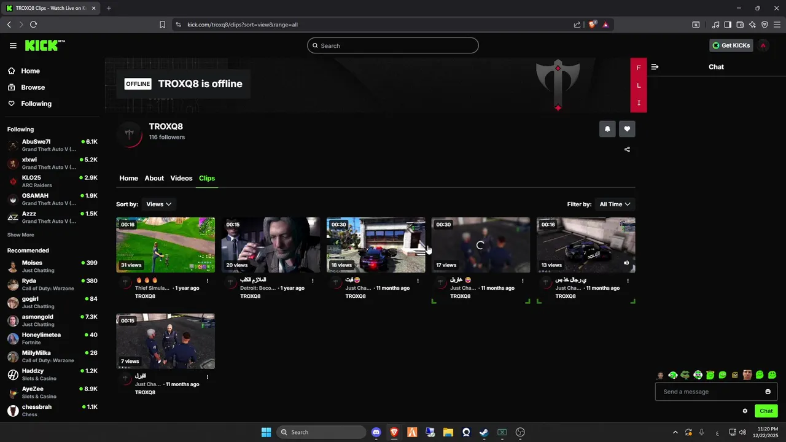Viewport: 786px width, 442px height.
Task: Open options for 13 views clip
Action: coord(628,281)
